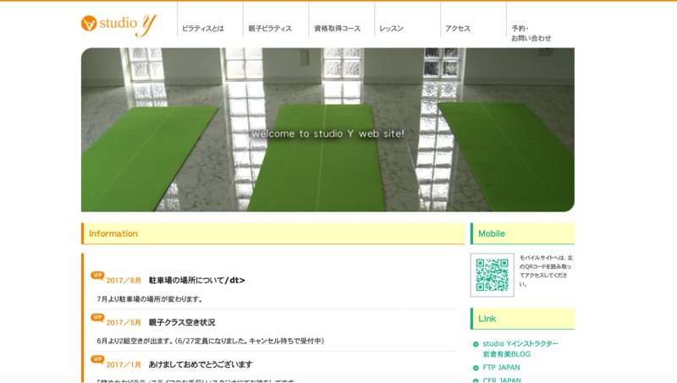The image size is (677, 383).
Task: Click the studio Y logo
Action: tap(118, 24)
